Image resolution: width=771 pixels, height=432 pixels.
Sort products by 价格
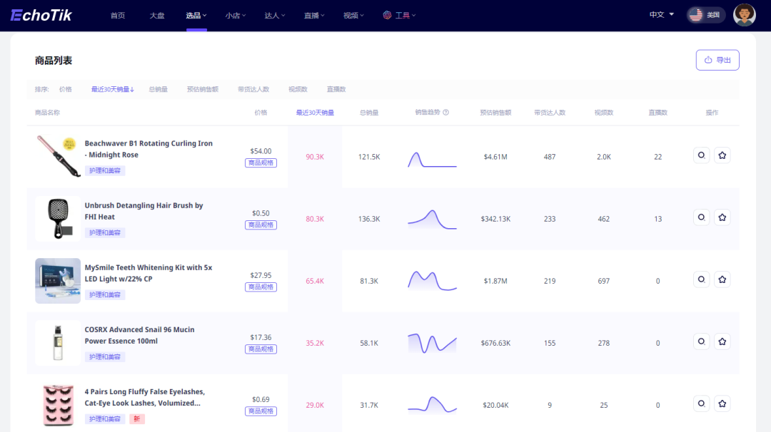tap(66, 89)
